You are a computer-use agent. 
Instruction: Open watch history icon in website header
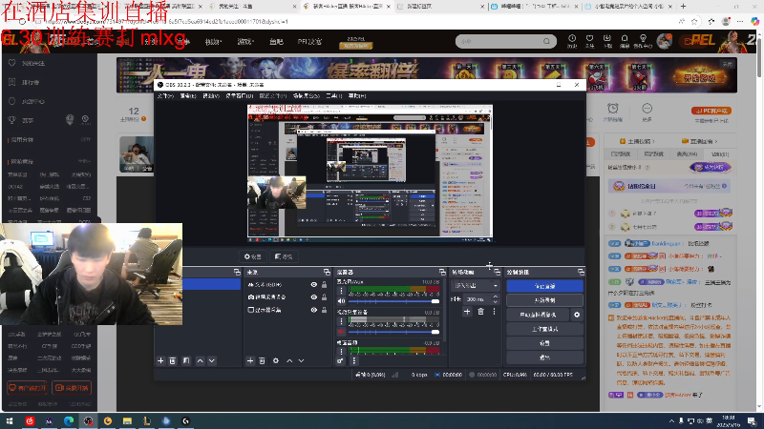572,40
